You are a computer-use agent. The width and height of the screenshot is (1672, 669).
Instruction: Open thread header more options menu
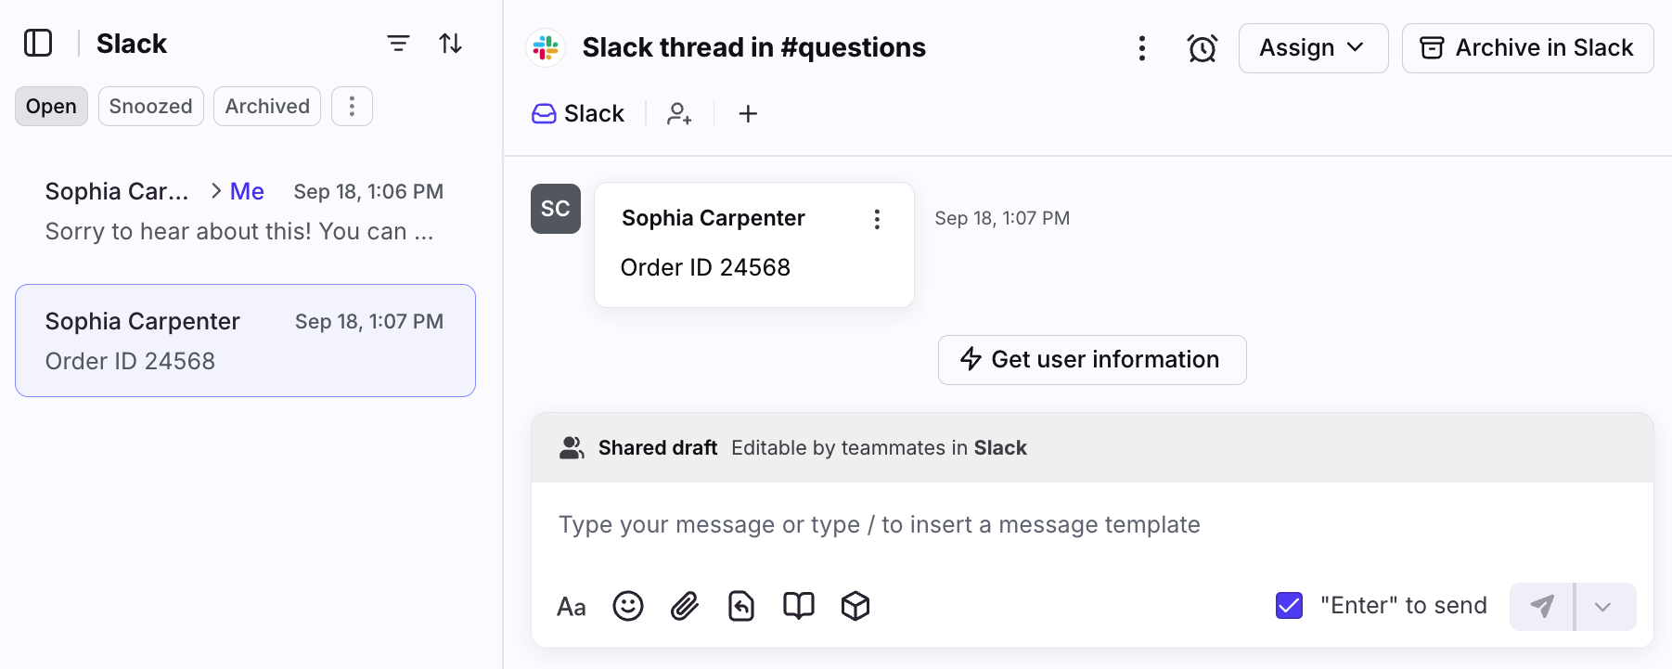(1141, 48)
